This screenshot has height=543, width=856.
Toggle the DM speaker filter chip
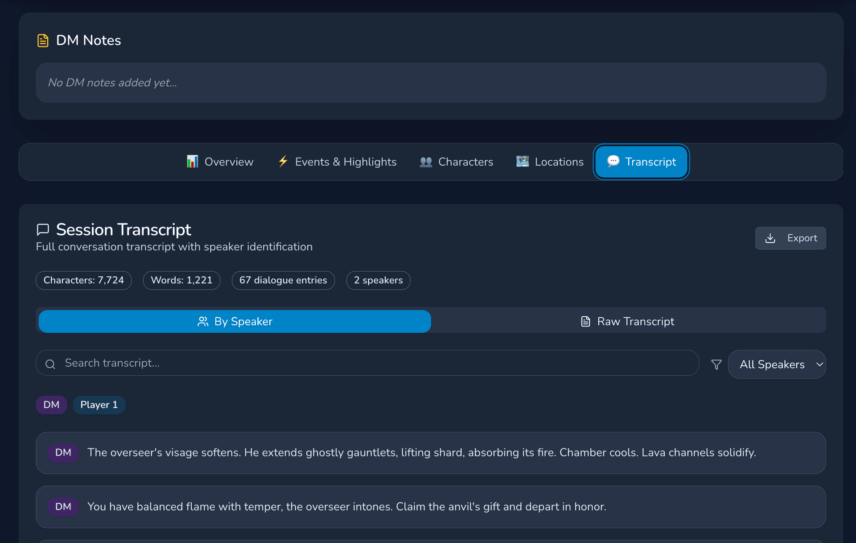point(51,405)
